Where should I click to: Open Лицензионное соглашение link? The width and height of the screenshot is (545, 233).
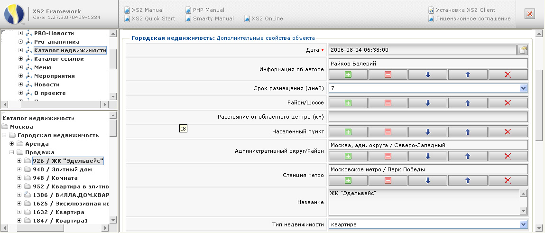(x=472, y=19)
